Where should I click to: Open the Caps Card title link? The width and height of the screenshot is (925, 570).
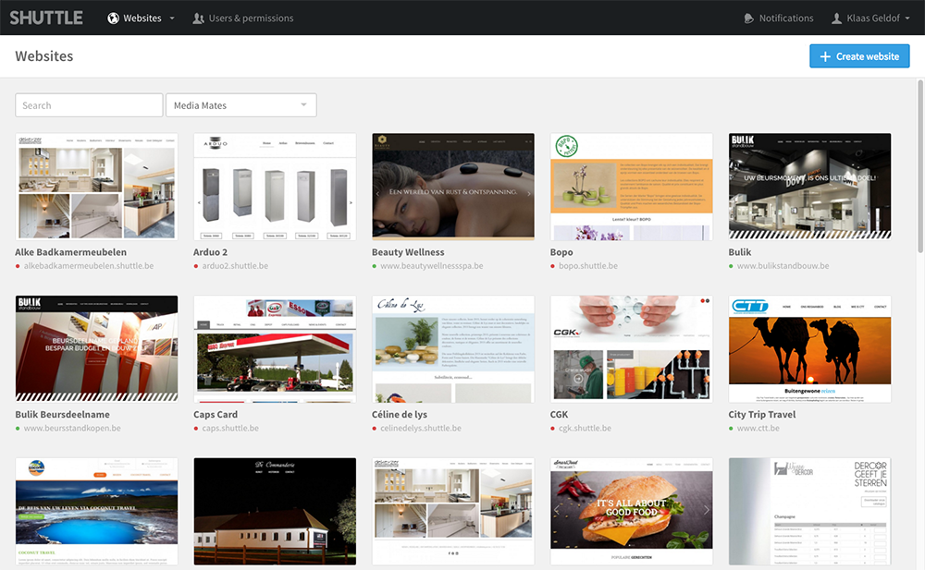pos(216,415)
